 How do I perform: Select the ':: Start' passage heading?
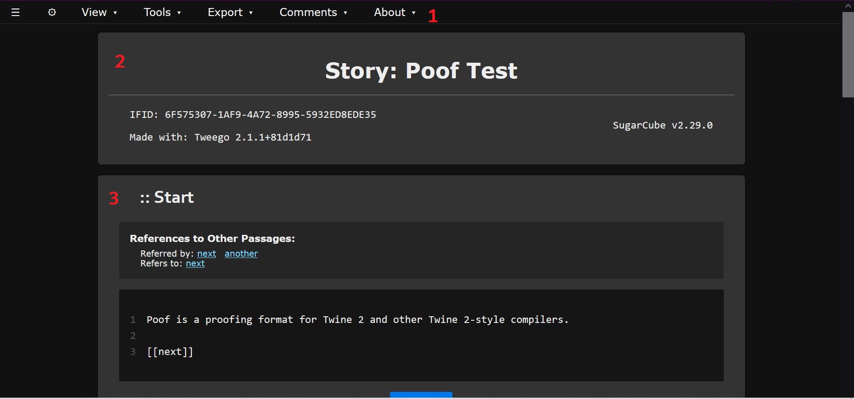click(167, 197)
